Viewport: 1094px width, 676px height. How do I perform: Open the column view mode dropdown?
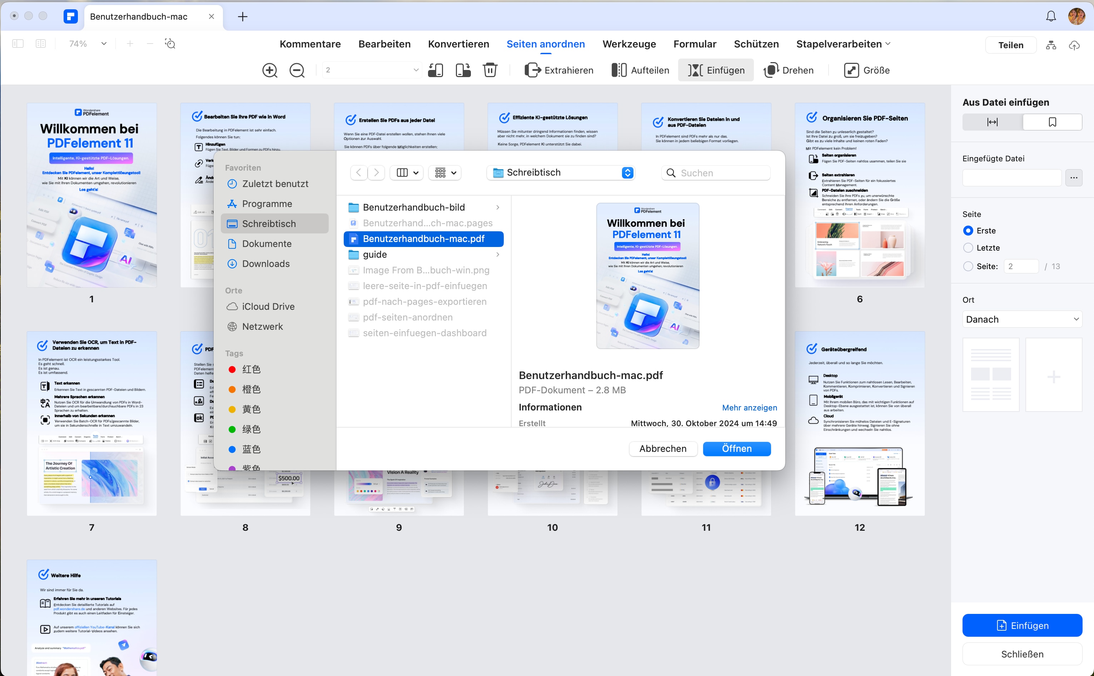[x=406, y=173]
